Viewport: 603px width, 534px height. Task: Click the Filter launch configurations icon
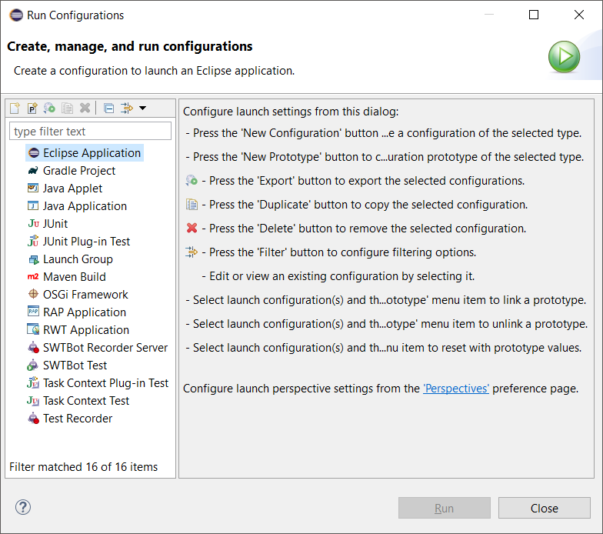tap(127, 108)
